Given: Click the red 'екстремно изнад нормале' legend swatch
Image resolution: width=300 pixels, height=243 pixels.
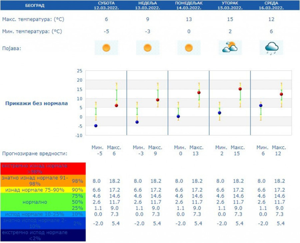Looking at the screenshot, I should click(x=43, y=168).
